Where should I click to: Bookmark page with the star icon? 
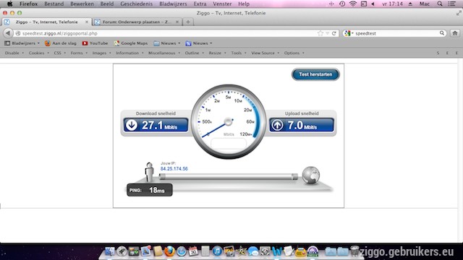(320, 33)
